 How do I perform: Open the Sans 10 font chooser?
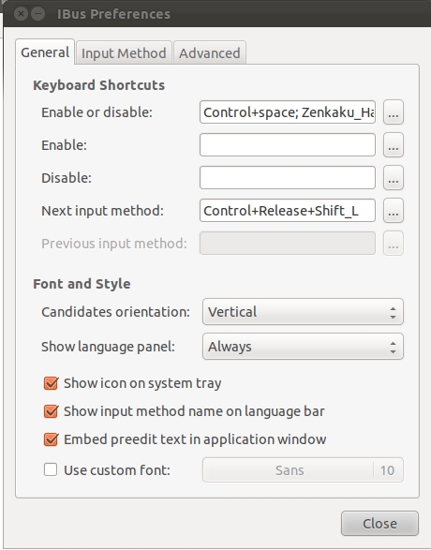[x=303, y=470]
